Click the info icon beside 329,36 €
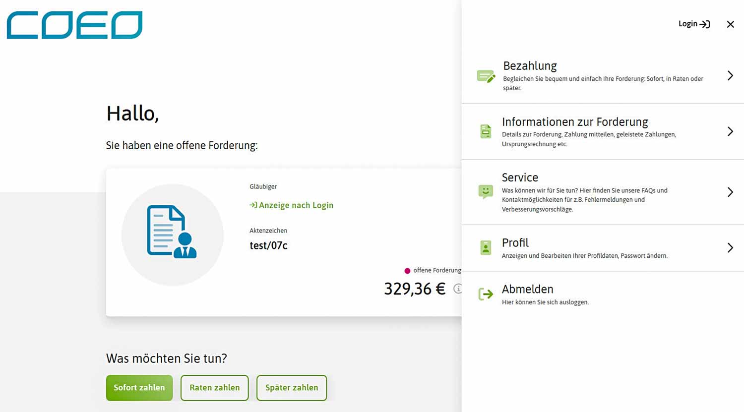Image resolution: width=744 pixels, height=412 pixels. coord(458,289)
